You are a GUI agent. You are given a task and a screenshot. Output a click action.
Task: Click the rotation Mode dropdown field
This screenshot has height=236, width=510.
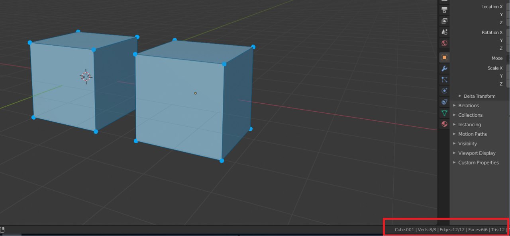[x=508, y=58]
